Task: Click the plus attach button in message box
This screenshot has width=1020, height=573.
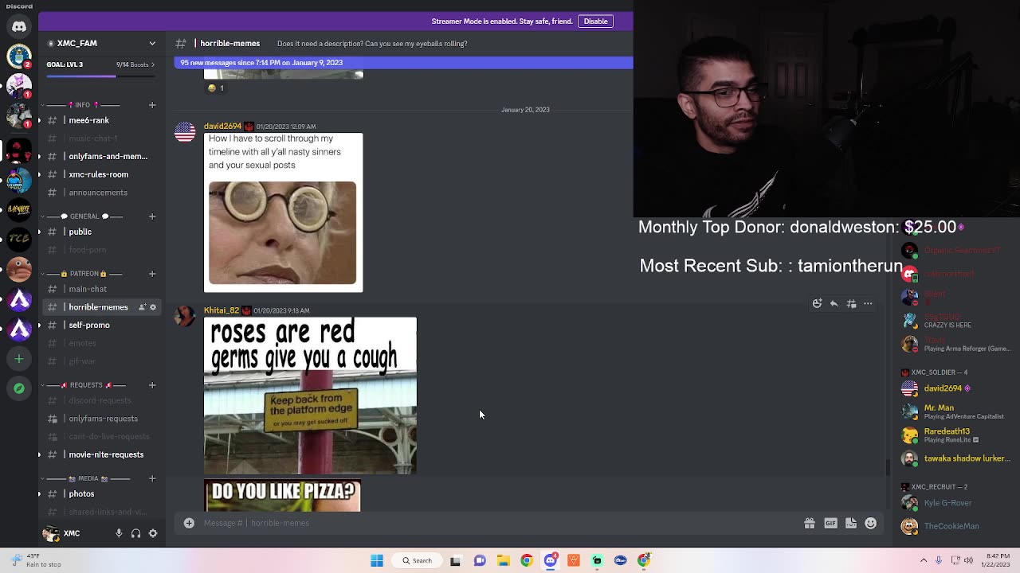Action: pos(189,523)
